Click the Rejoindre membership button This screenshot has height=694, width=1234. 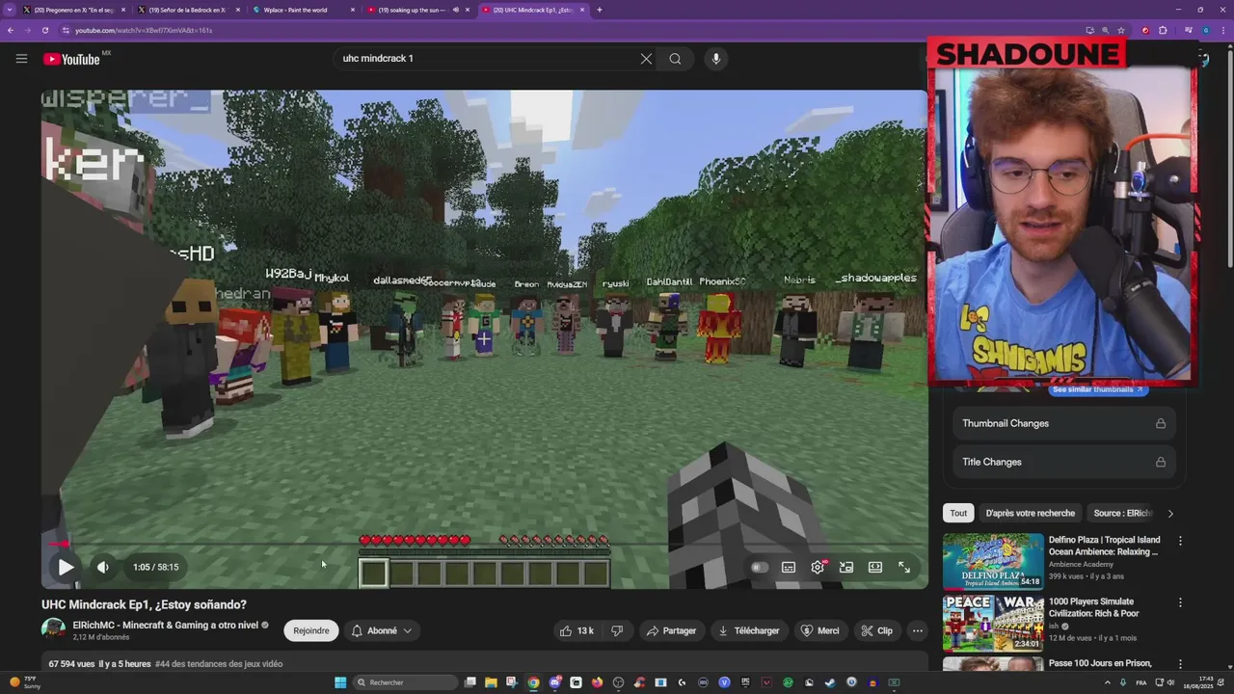[x=310, y=630]
